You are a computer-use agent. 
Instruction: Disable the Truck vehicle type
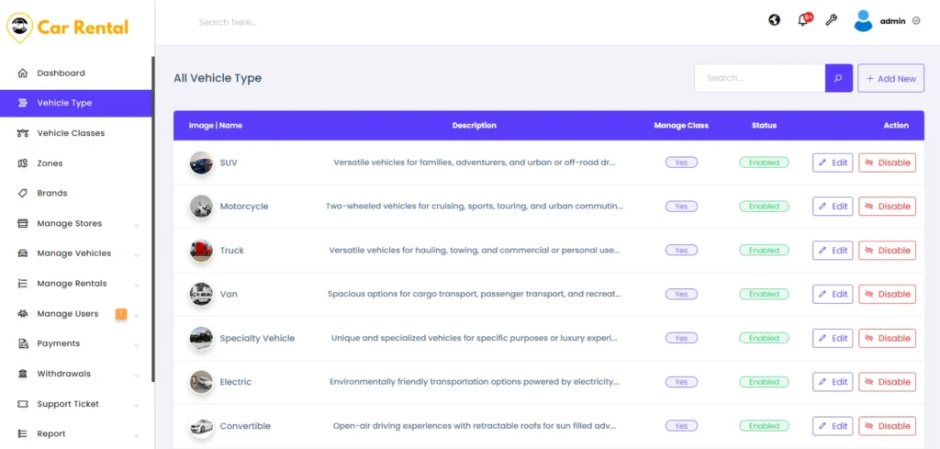click(887, 251)
